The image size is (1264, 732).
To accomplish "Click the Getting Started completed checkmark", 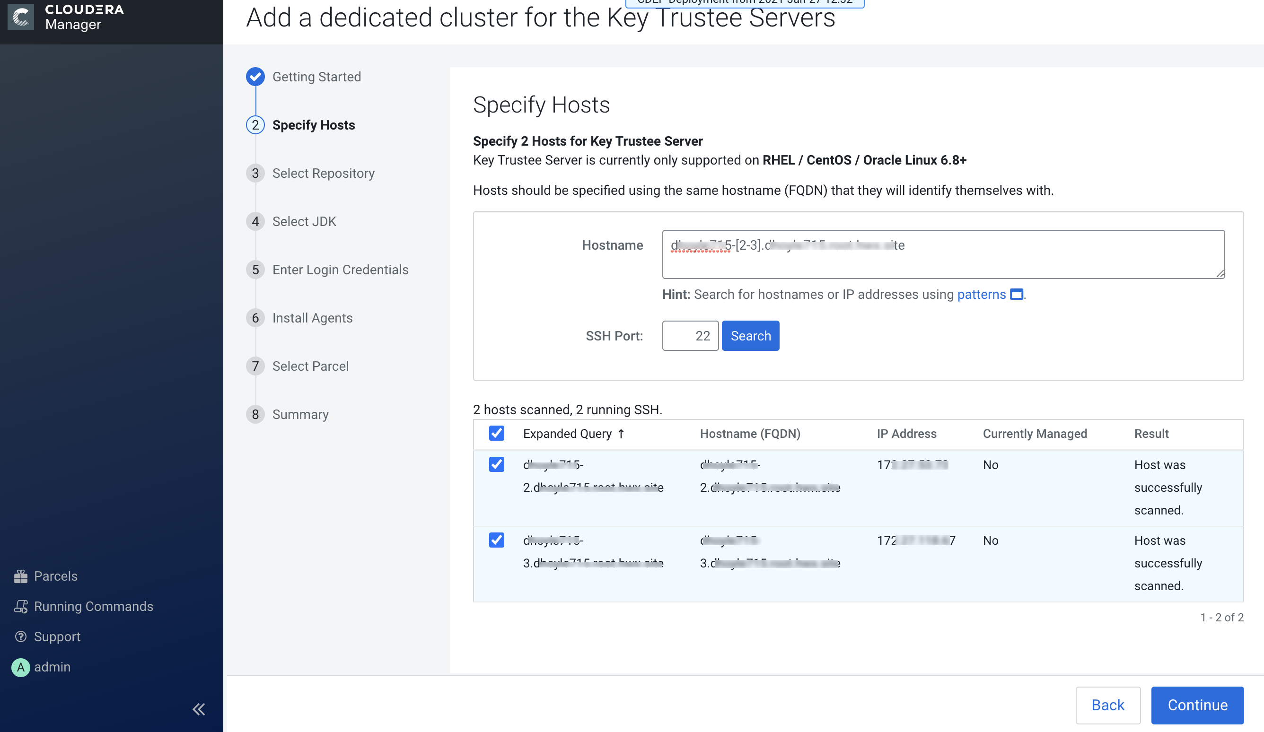I will [x=255, y=77].
